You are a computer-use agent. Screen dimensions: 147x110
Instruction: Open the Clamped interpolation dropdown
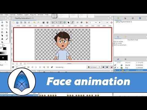tap(94, 67)
